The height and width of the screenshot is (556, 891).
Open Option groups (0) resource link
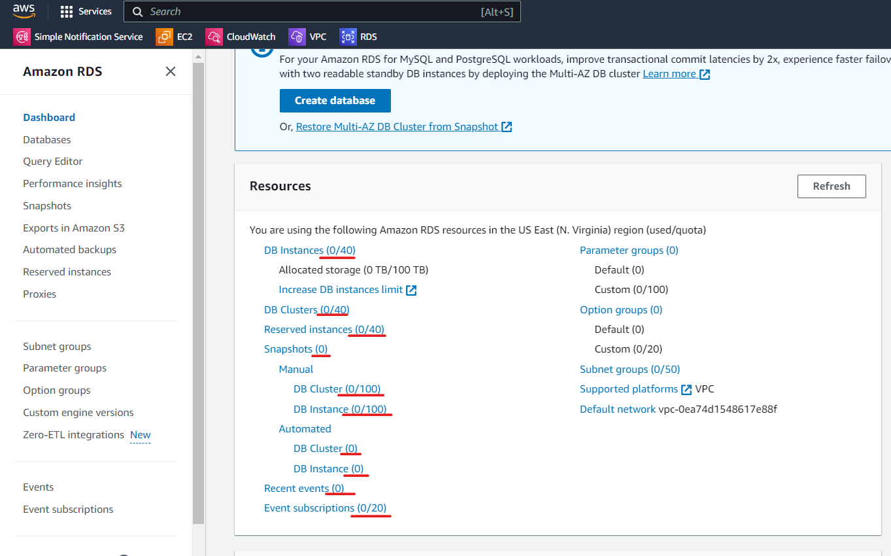[x=621, y=310]
